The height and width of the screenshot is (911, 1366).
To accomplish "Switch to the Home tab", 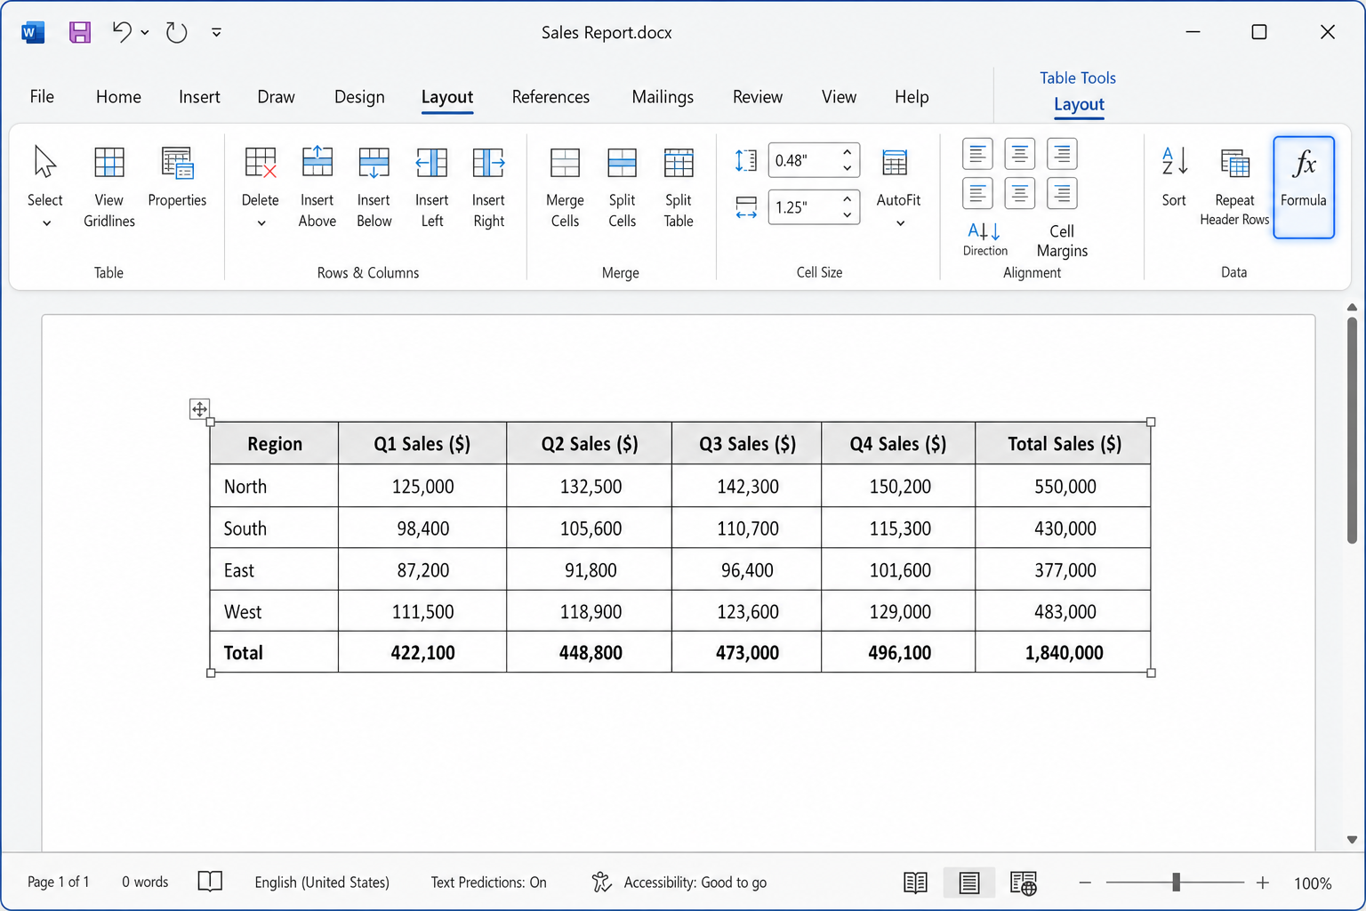I will point(118,97).
